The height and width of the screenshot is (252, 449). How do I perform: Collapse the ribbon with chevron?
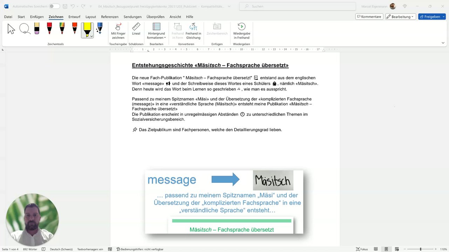point(443,43)
